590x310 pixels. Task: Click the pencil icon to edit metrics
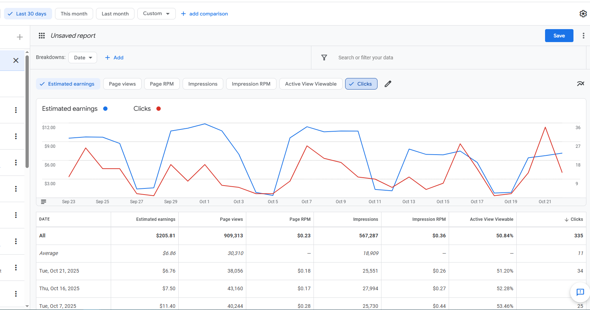pyautogui.click(x=388, y=84)
